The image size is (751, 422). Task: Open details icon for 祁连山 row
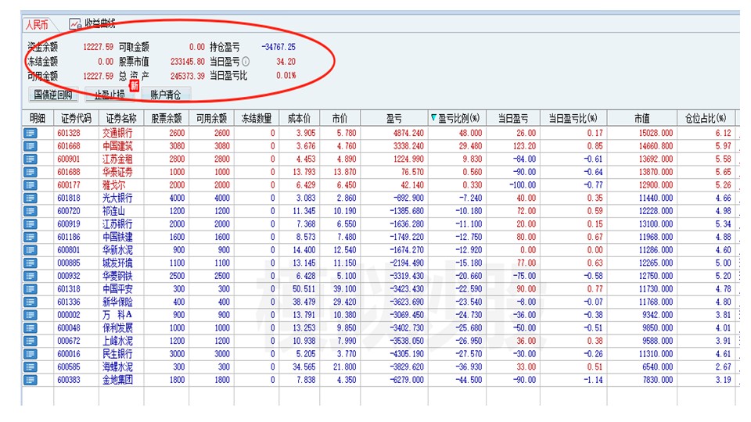point(31,211)
